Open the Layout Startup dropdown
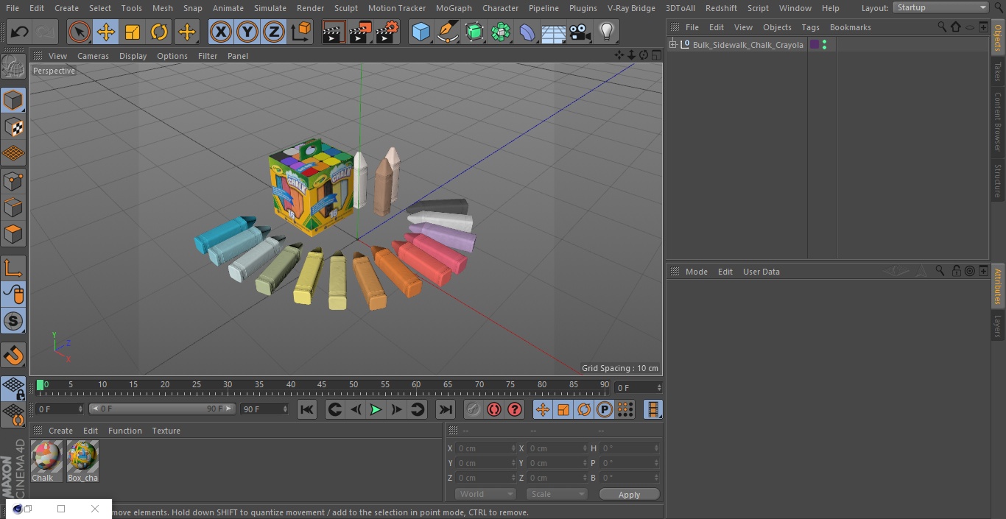Viewport: 1006px width, 519px height. 940,7
